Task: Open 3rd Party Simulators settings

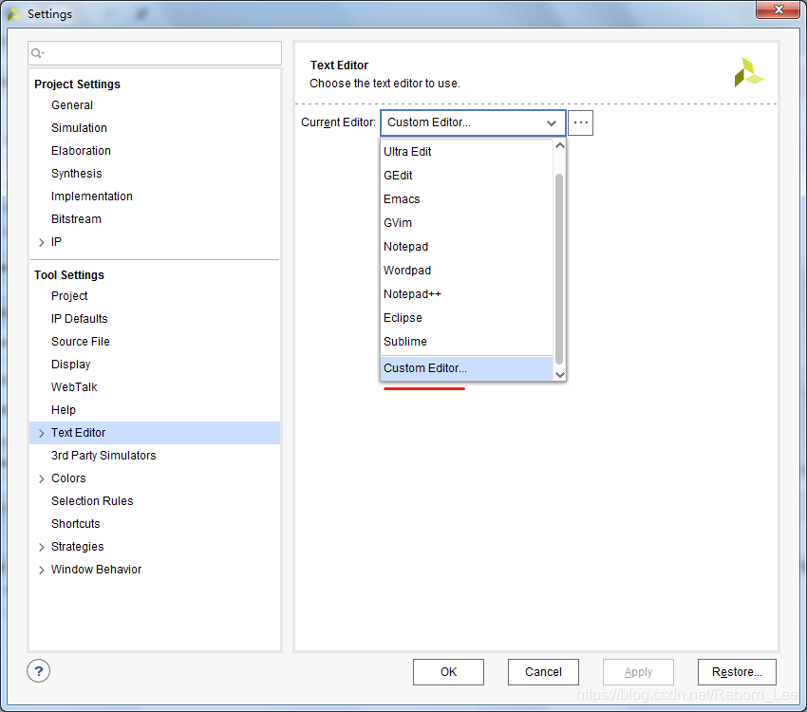Action: click(103, 456)
